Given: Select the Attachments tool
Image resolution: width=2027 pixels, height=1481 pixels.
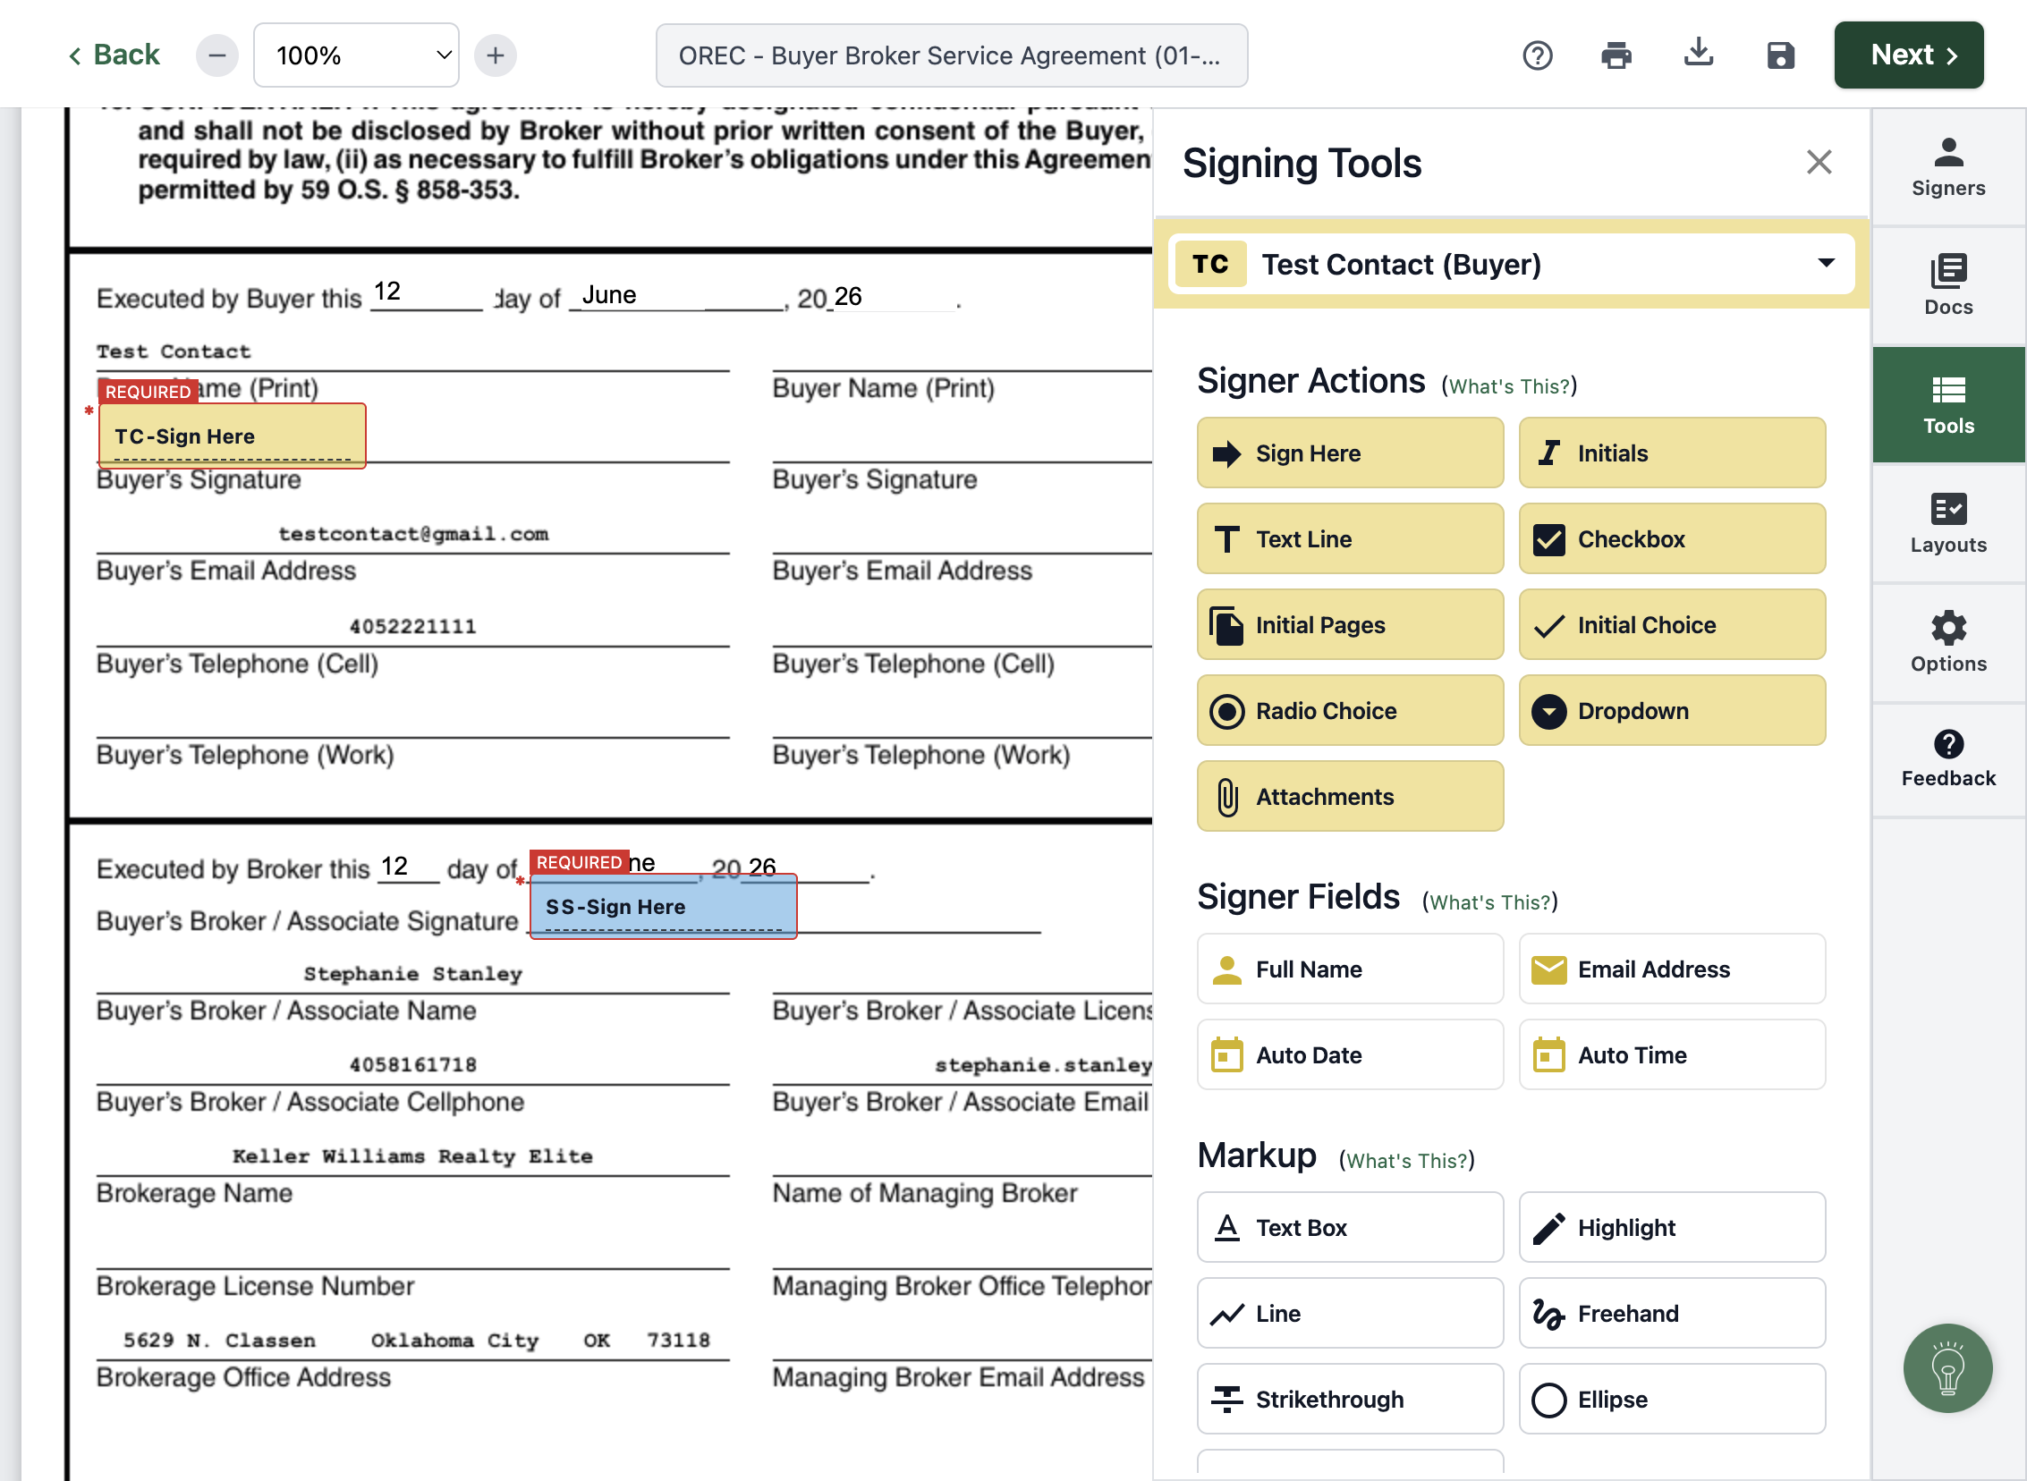Looking at the screenshot, I should (1350, 797).
